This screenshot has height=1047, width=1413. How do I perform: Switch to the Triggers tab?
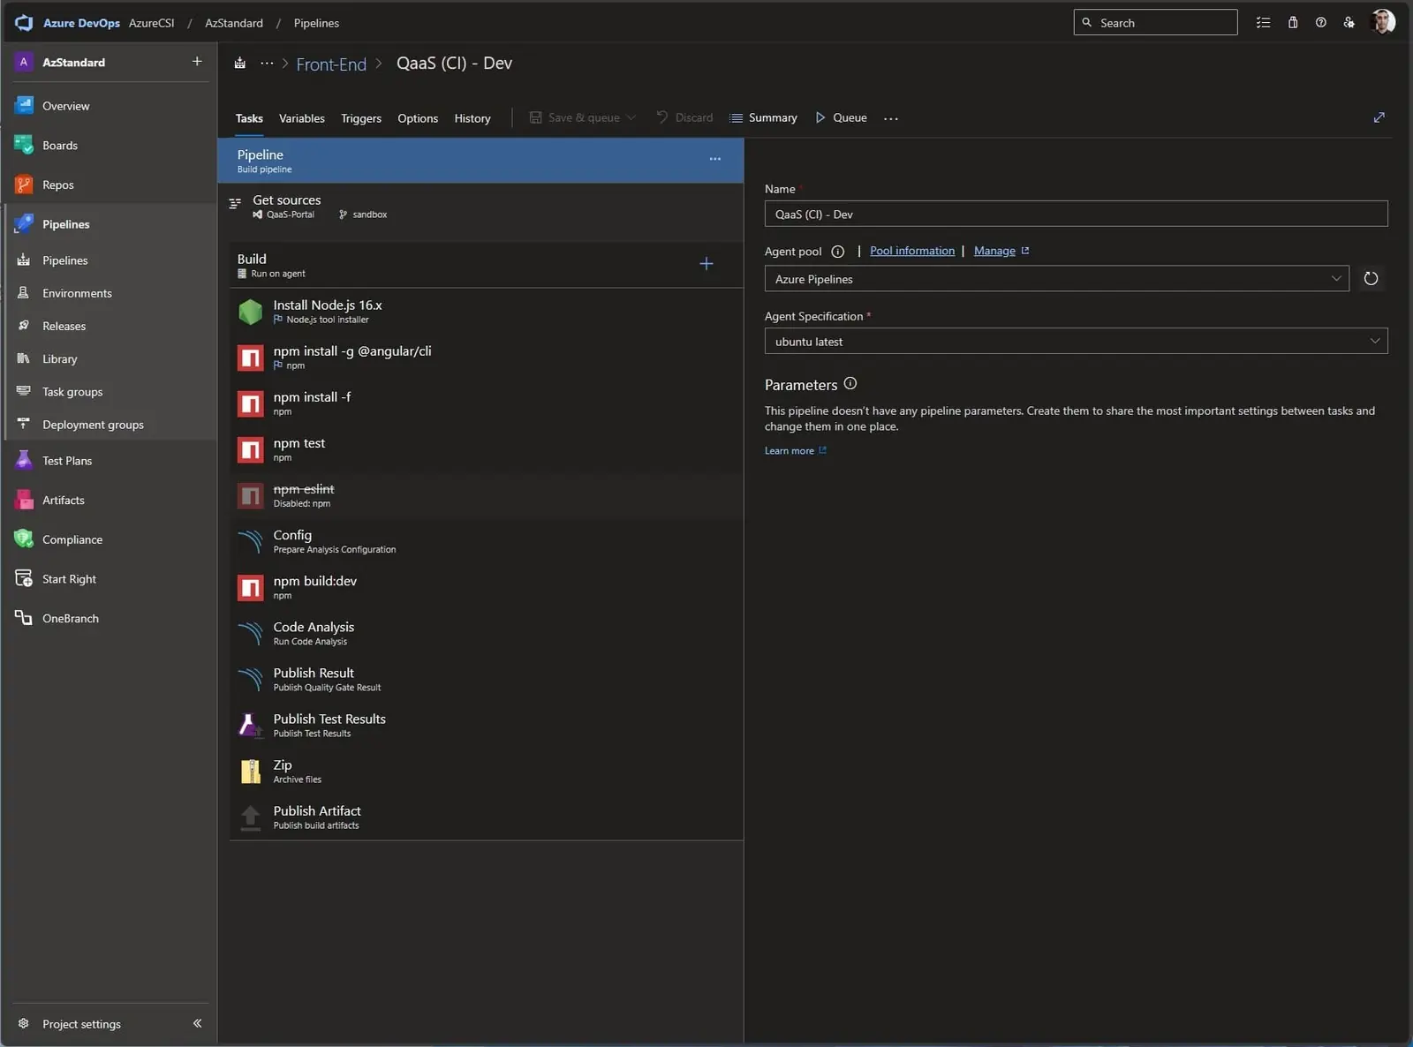click(x=361, y=118)
